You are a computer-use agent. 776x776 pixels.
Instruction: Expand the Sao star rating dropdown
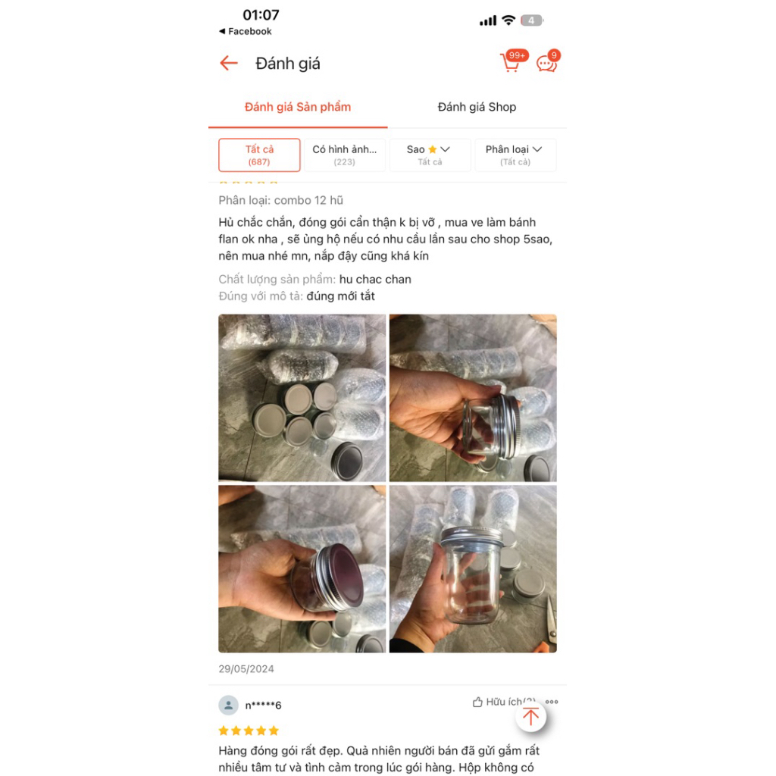click(430, 155)
